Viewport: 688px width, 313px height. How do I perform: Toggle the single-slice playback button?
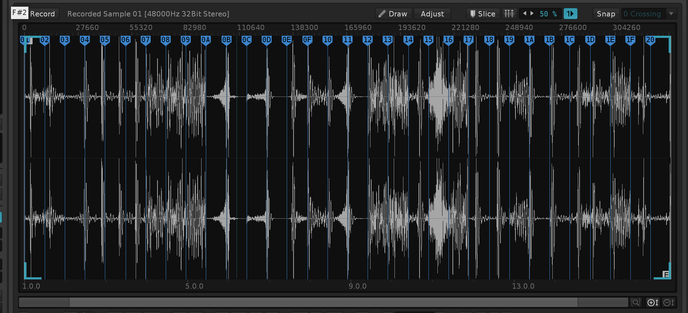[570, 14]
